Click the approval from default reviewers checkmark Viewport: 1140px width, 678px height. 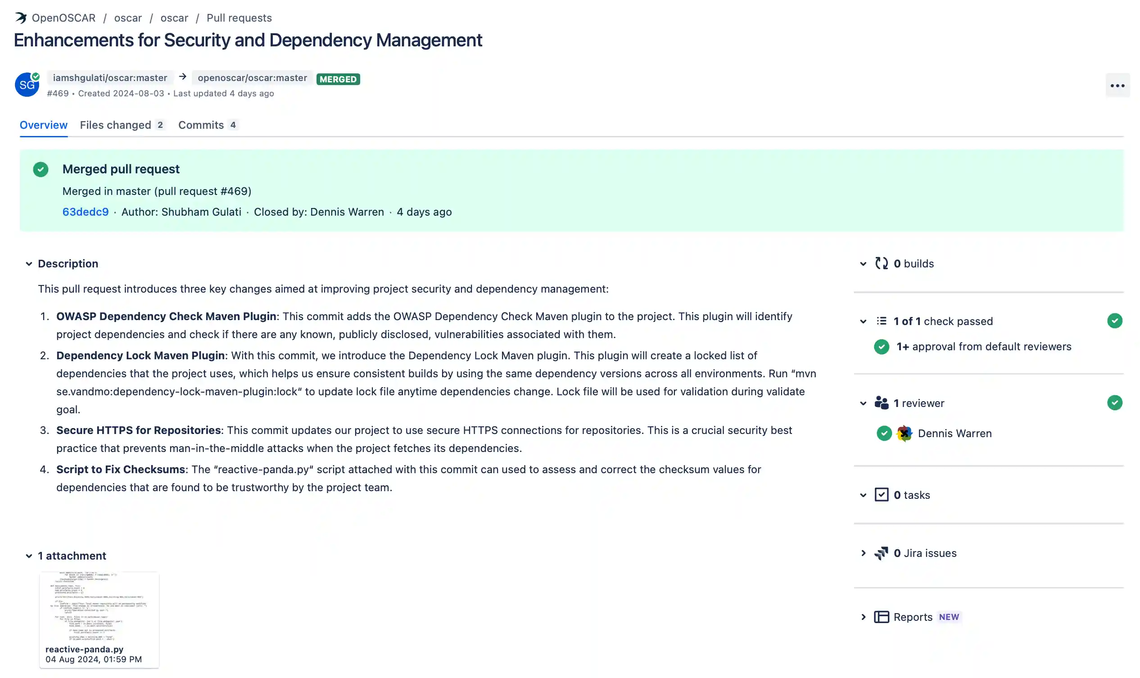tap(882, 347)
